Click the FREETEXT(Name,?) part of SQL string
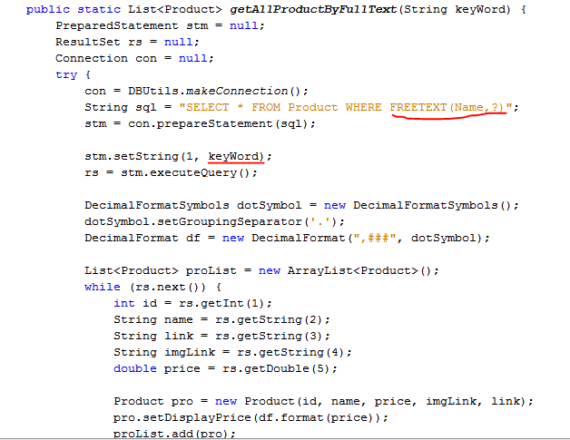 tap(447, 108)
